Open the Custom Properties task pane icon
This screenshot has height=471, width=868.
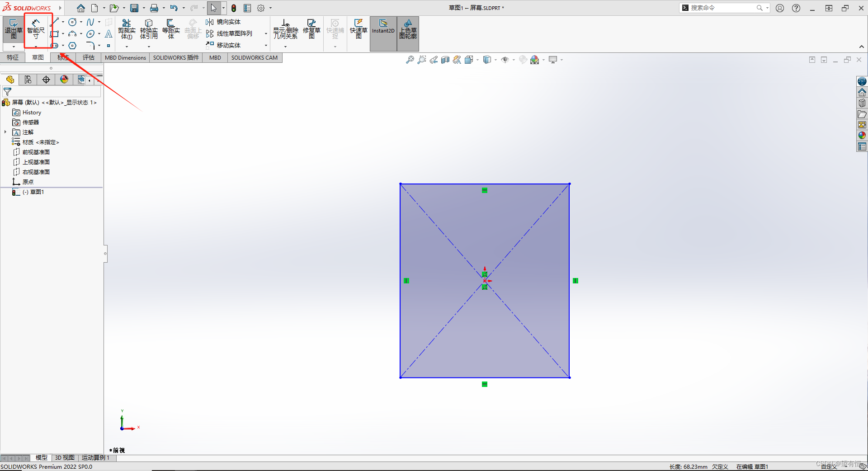(862, 146)
